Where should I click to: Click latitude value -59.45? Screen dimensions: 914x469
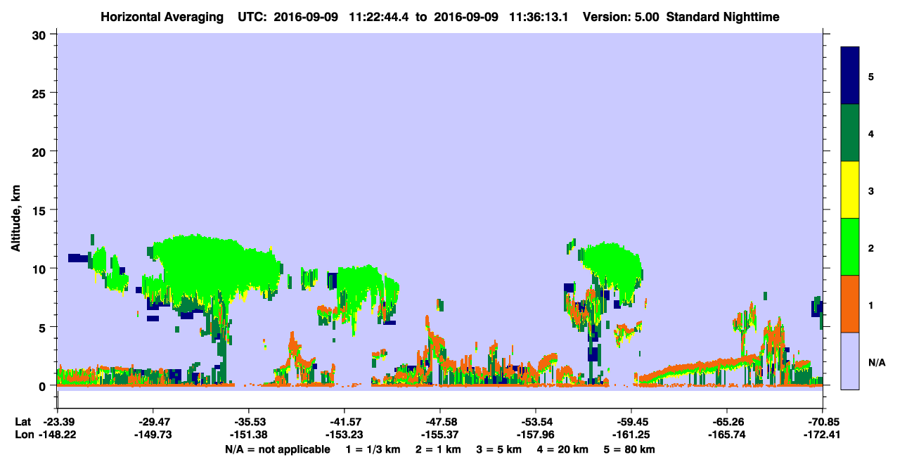click(x=631, y=422)
